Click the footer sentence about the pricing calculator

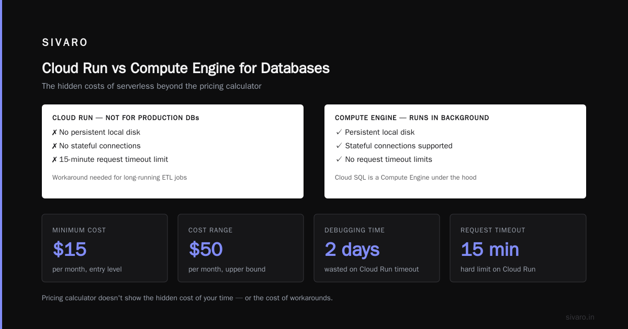point(187,298)
